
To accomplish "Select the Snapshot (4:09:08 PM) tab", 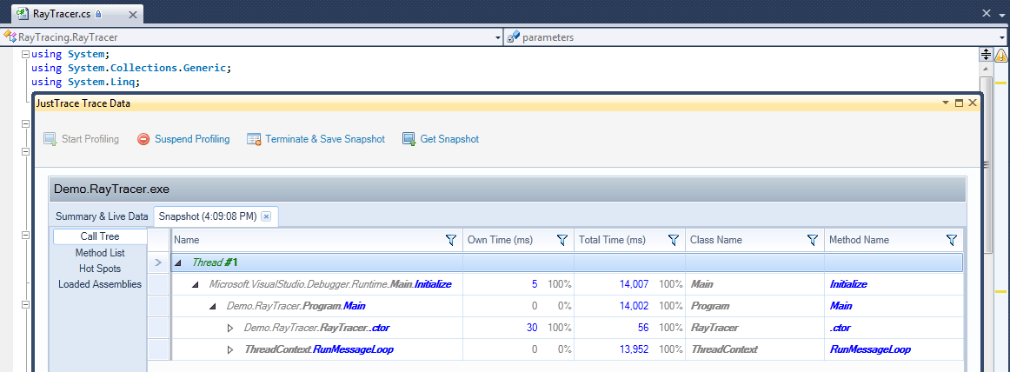I will (208, 216).
